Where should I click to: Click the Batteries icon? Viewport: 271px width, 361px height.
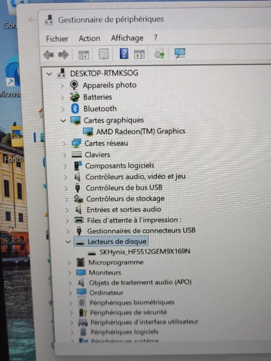tap(75, 97)
